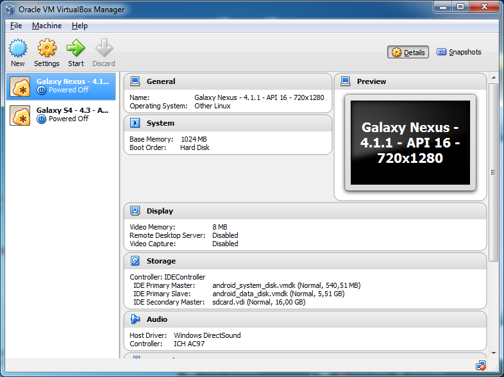This screenshot has width=504, height=377.
Task: Click the Powered Off icon under Galaxy Nexus
Action: coord(41,90)
